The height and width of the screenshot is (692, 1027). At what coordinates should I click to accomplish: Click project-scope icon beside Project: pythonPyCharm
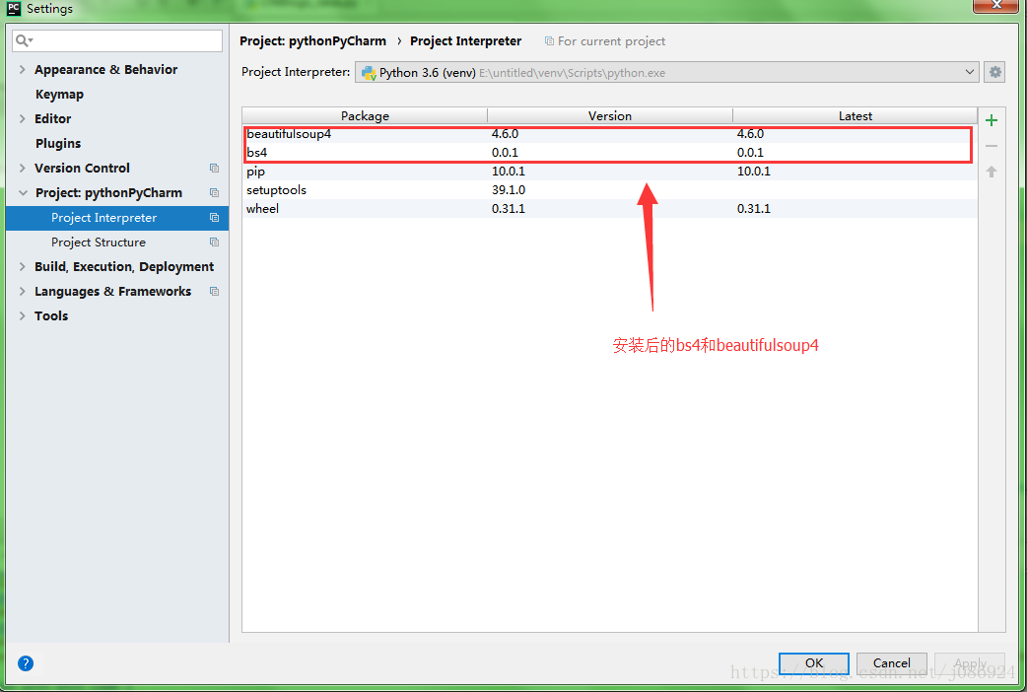pyautogui.click(x=214, y=192)
